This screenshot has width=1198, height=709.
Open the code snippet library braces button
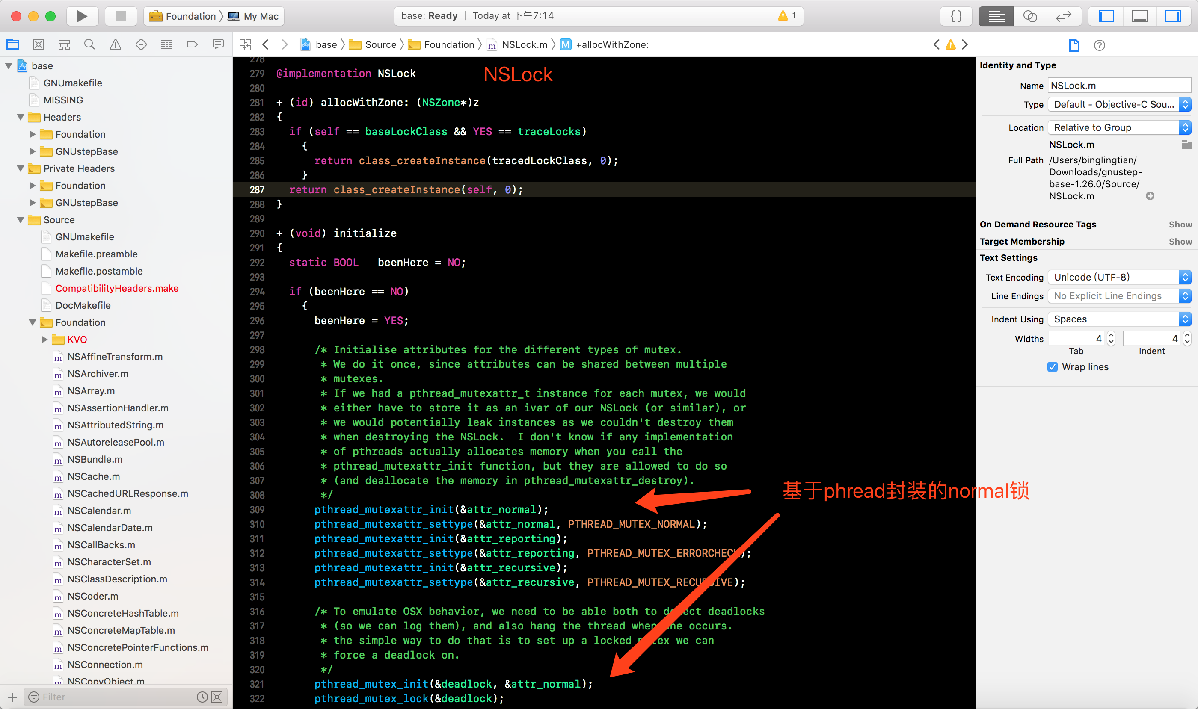pyautogui.click(x=956, y=16)
